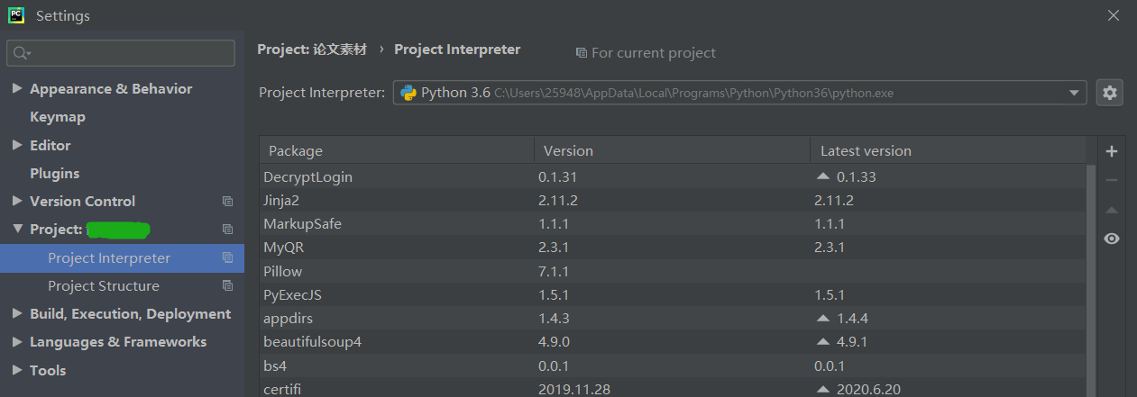Click the minus icon to uninstall package
Viewport: 1137px width, 397px height.
pyautogui.click(x=1111, y=180)
